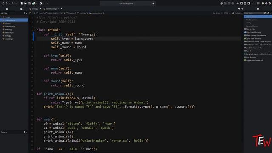Image resolution: width=272 pixels, height=153 pixels.
Task: Click the record macro button
Action: click(221, 3)
